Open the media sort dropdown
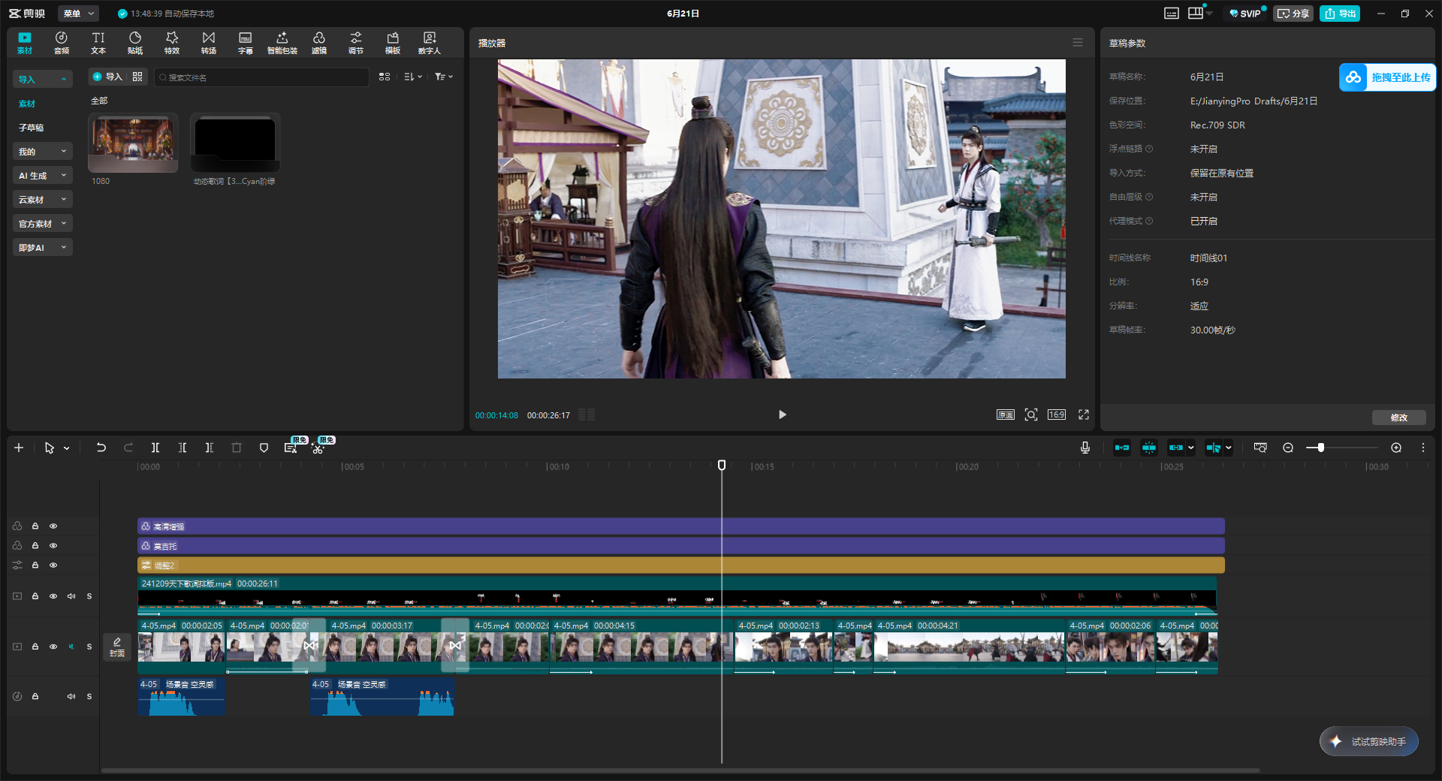 413,77
